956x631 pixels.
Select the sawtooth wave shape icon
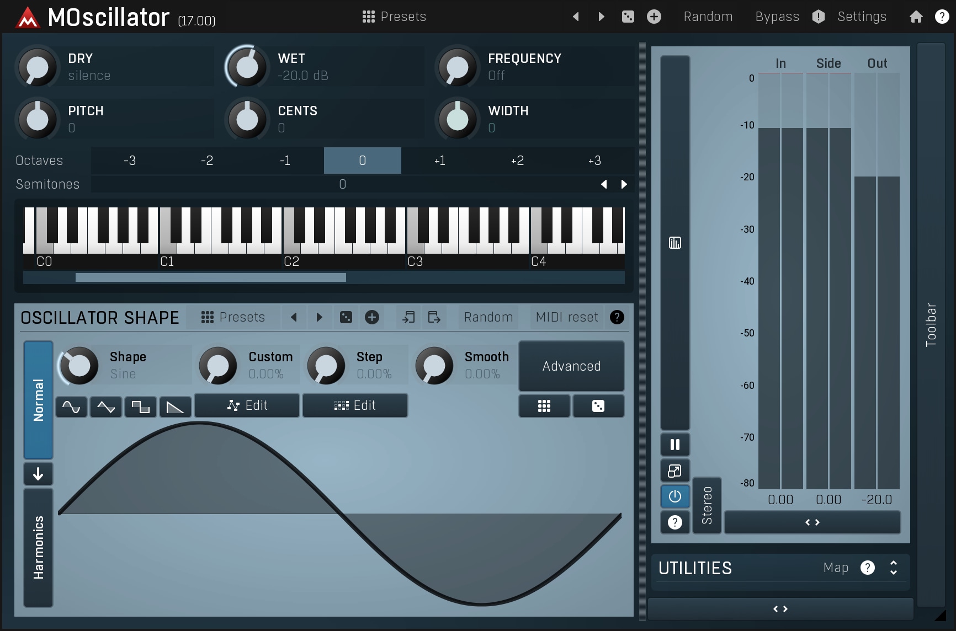click(176, 407)
